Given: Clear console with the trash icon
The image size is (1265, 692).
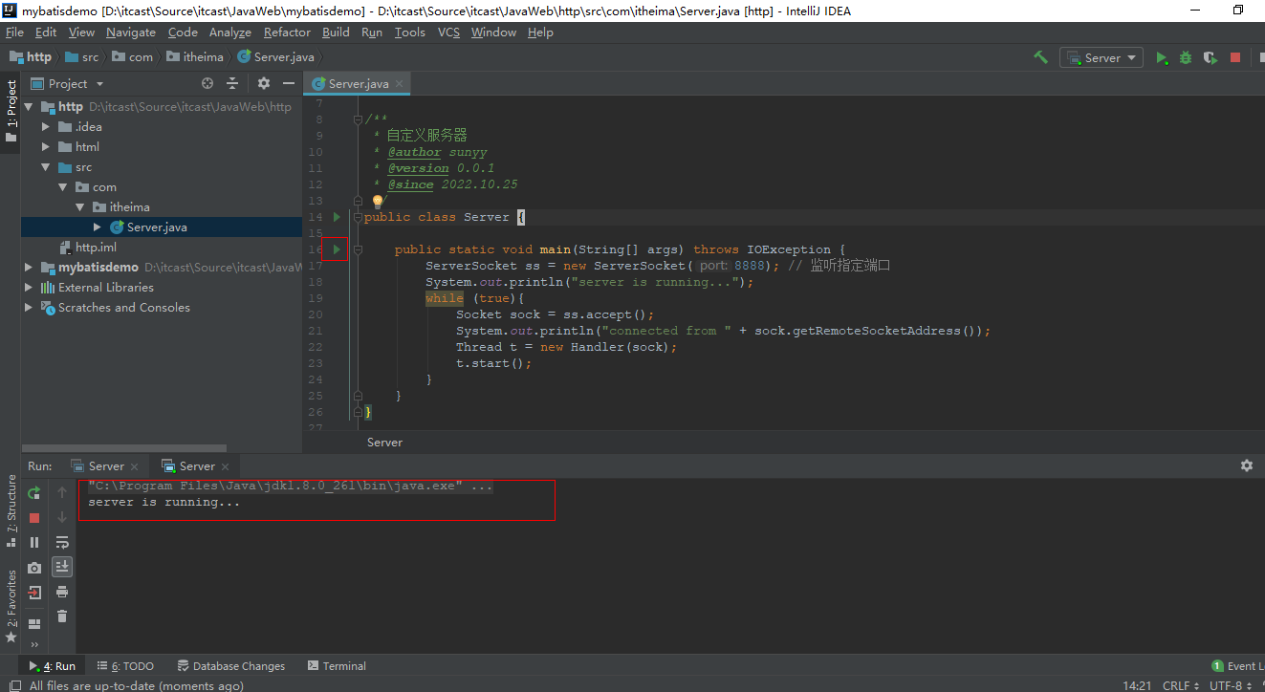Looking at the screenshot, I should [62, 616].
